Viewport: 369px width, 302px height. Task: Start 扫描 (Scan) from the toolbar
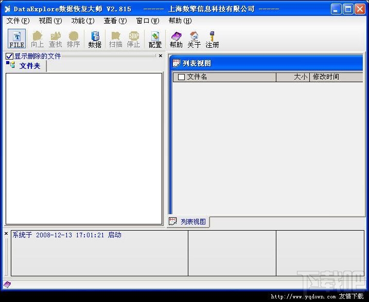pos(116,40)
